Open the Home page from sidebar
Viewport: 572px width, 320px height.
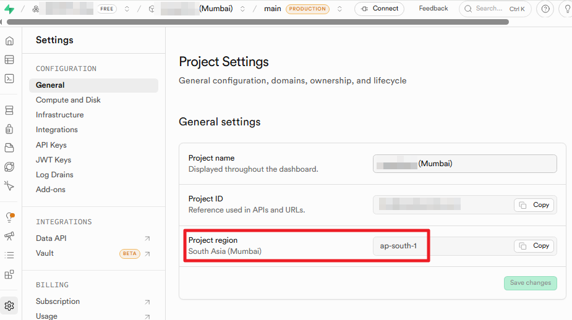coord(9,41)
